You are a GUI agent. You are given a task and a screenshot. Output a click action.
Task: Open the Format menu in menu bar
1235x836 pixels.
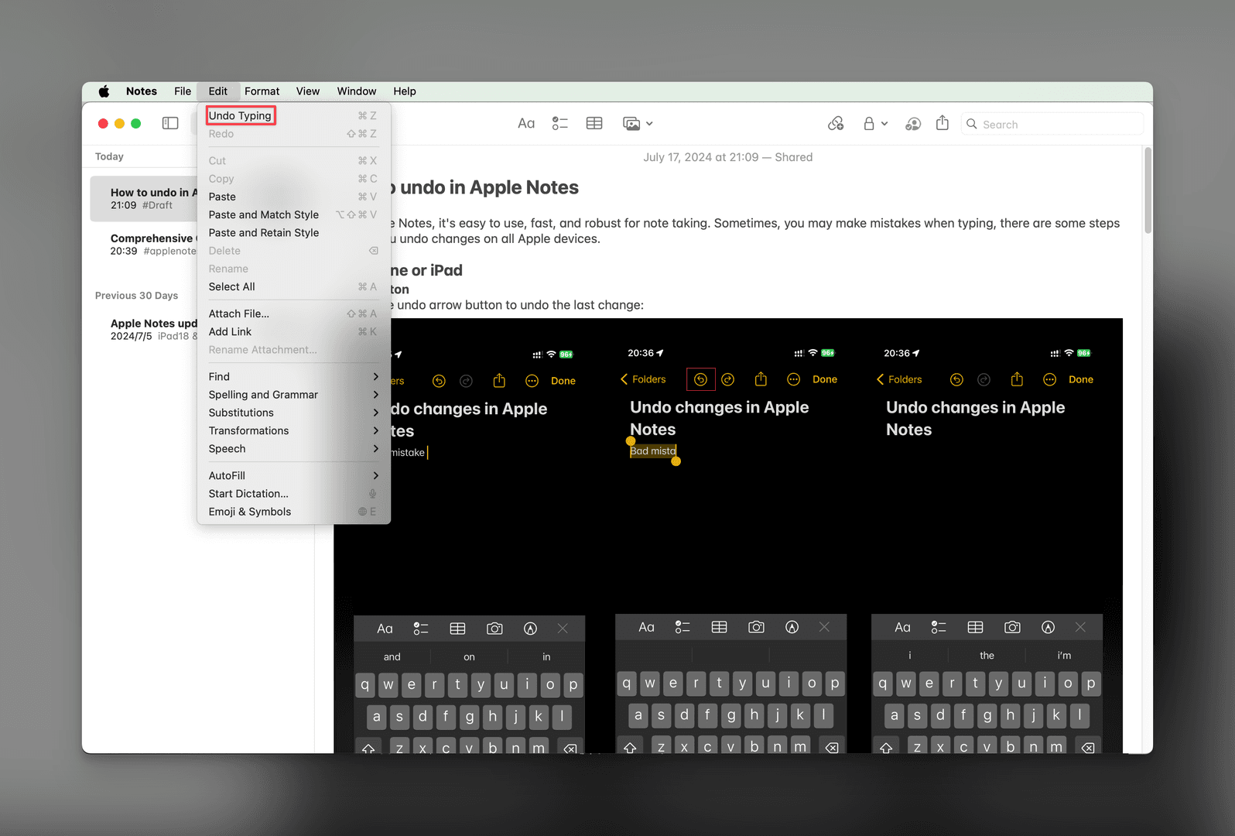262,91
